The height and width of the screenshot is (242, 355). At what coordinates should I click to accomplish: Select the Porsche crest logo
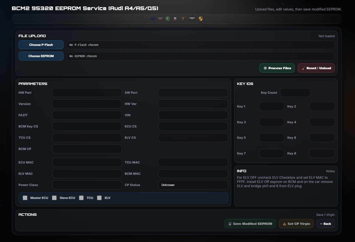point(201,19)
